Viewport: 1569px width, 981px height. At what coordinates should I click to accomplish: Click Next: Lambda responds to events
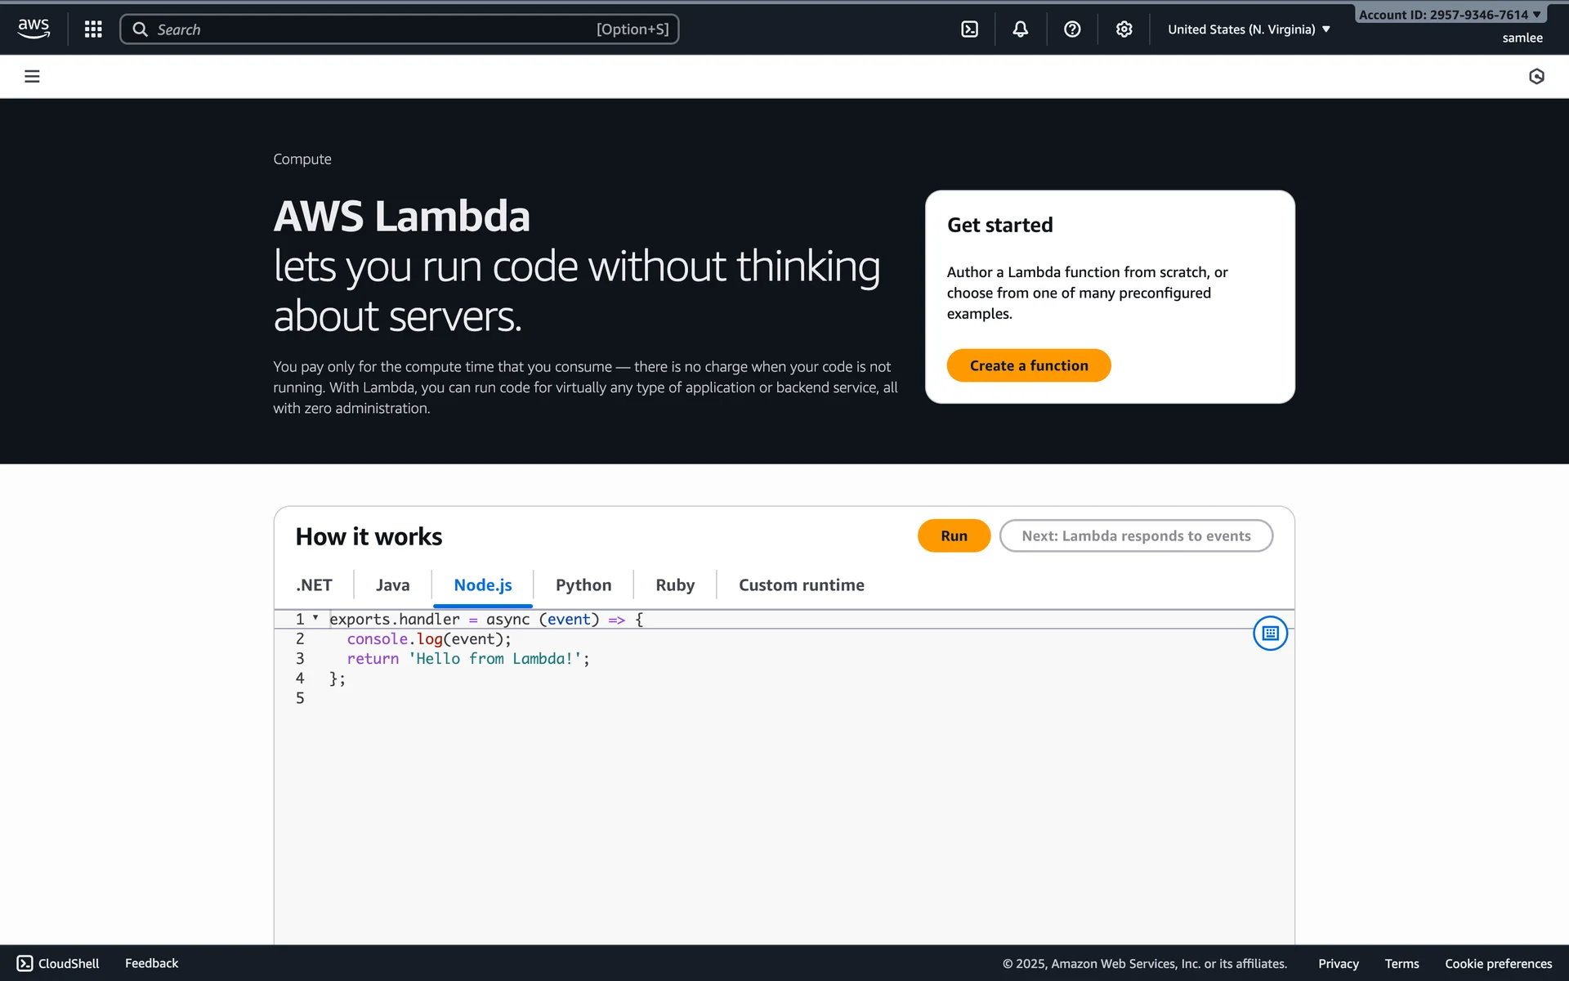coord(1135,536)
